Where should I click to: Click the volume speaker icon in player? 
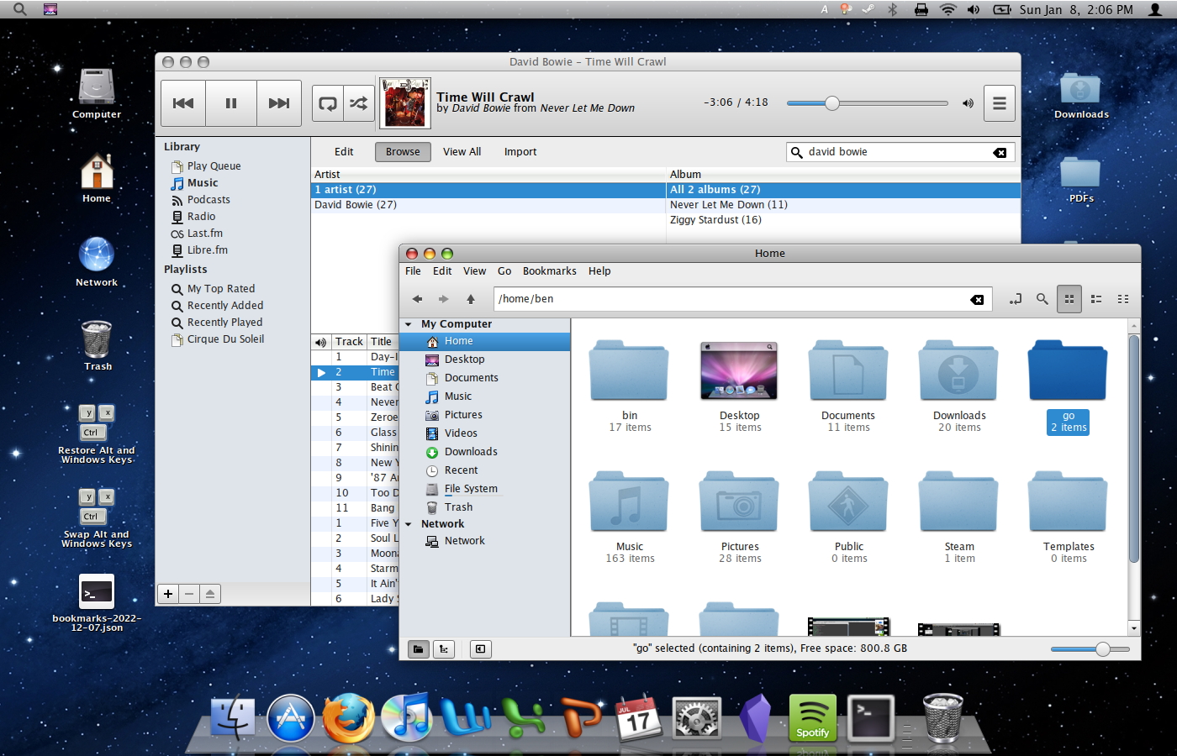coord(968,103)
